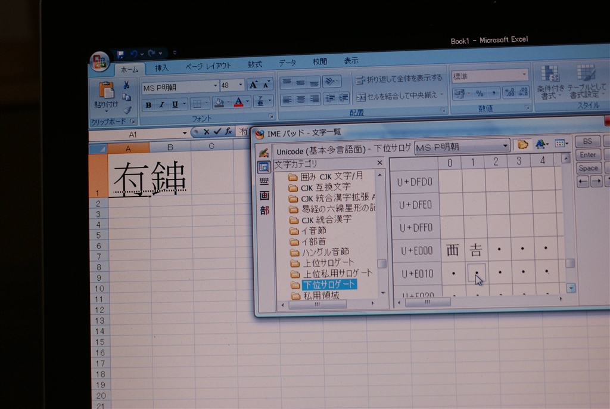Select handwriting input in IME Pad

pos(264,153)
